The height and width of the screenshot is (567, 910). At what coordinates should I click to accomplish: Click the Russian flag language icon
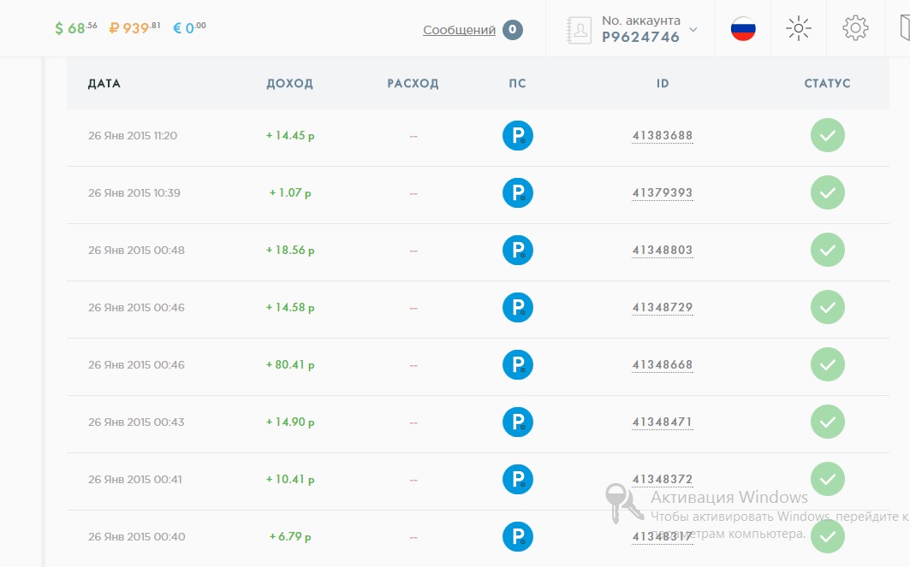(743, 29)
